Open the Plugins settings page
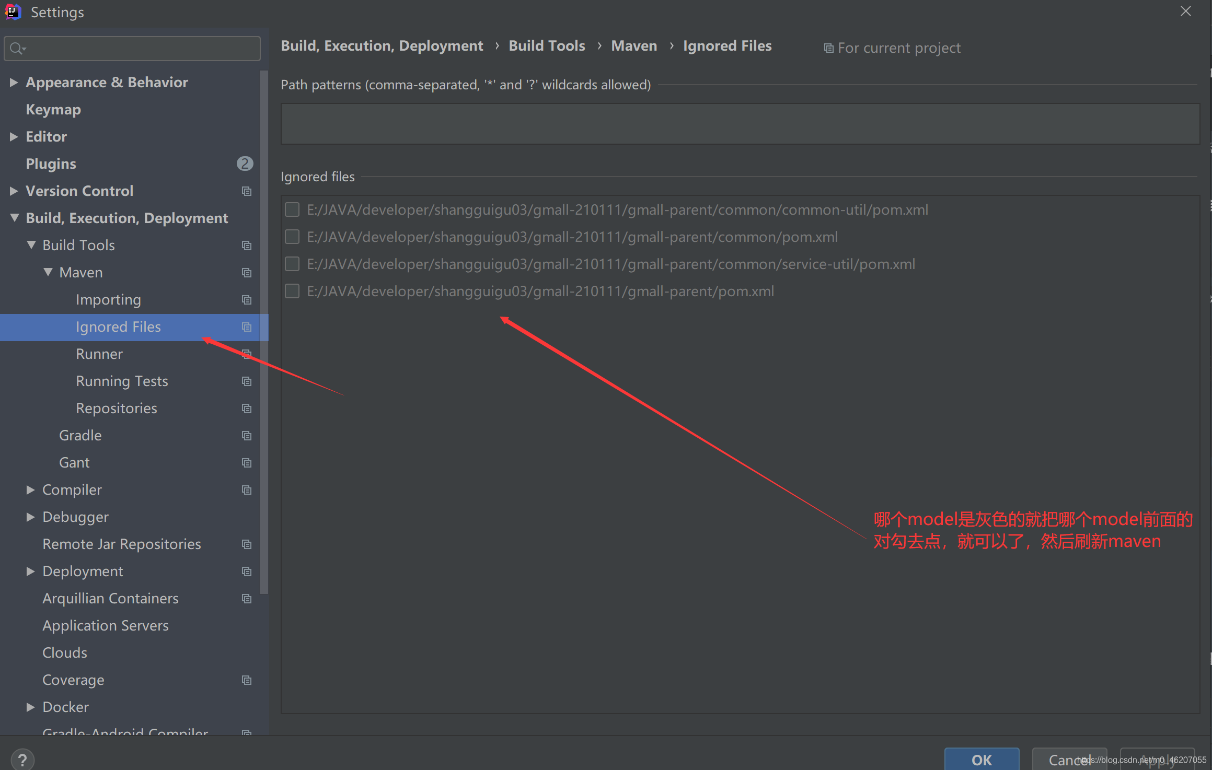The width and height of the screenshot is (1212, 770). 51,164
